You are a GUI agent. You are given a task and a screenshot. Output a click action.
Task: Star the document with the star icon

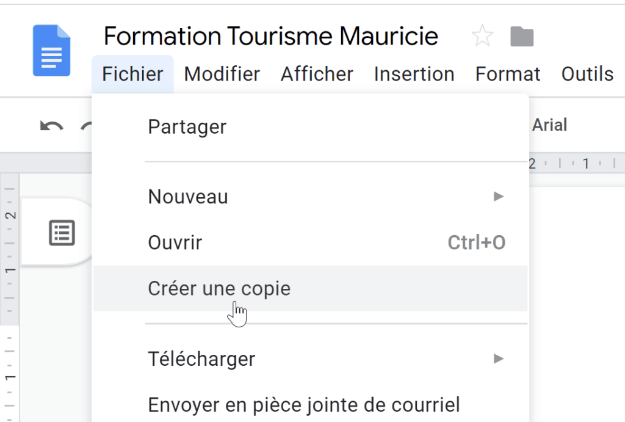(x=482, y=36)
